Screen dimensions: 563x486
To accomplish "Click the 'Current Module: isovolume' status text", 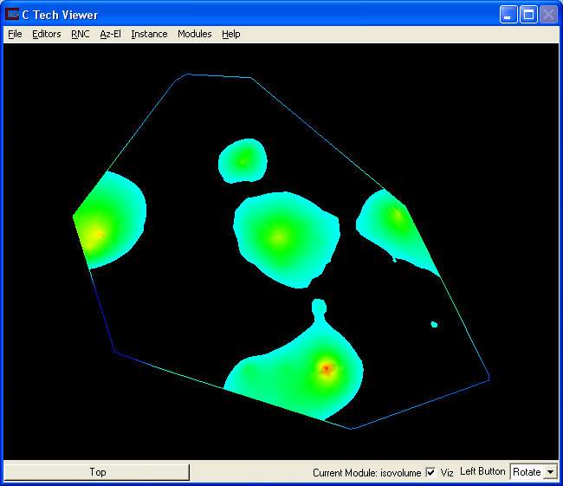I will click(x=366, y=472).
